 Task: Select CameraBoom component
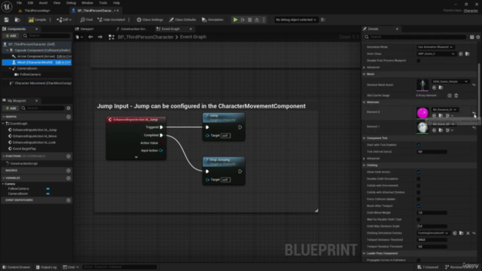tap(27, 69)
